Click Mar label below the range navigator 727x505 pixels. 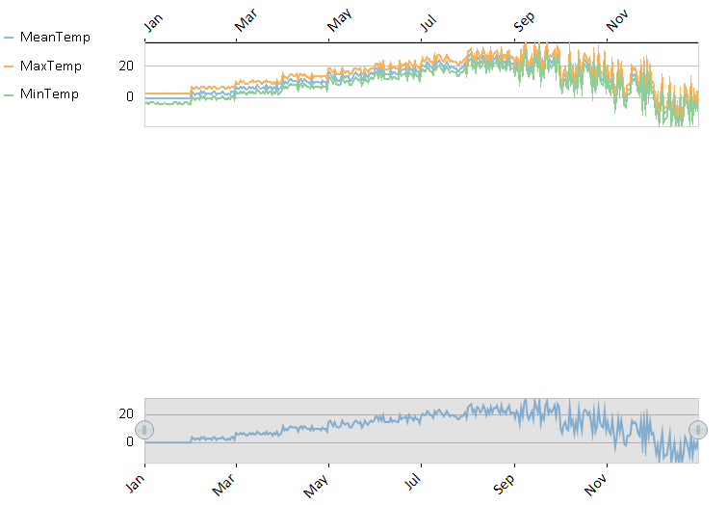click(228, 481)
